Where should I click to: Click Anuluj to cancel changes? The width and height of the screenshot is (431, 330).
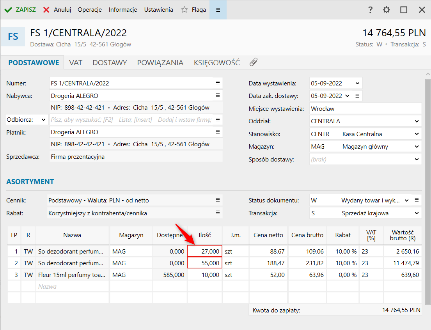tap(57, 10)
